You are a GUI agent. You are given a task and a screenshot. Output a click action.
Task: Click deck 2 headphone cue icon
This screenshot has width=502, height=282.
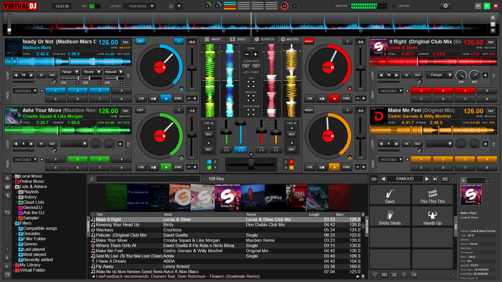point(261,149)
